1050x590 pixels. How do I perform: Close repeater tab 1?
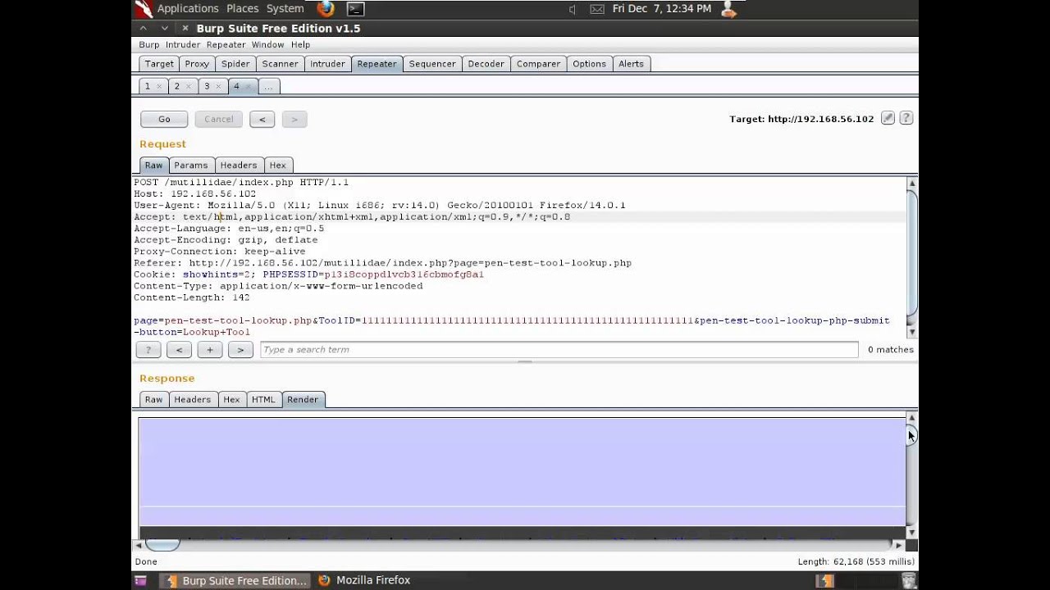click(x=159, y=86)
